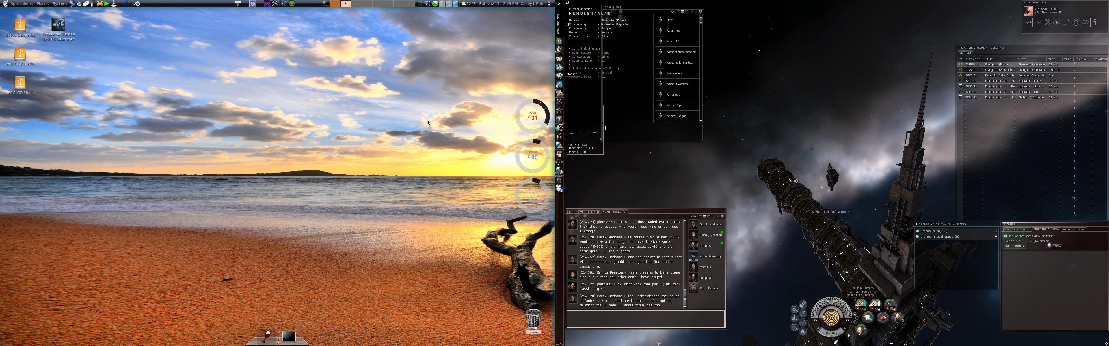Click the HUD zoom out magnifier icon
The width and height of the screenshot is (1109, 346).
pos(795,327)
